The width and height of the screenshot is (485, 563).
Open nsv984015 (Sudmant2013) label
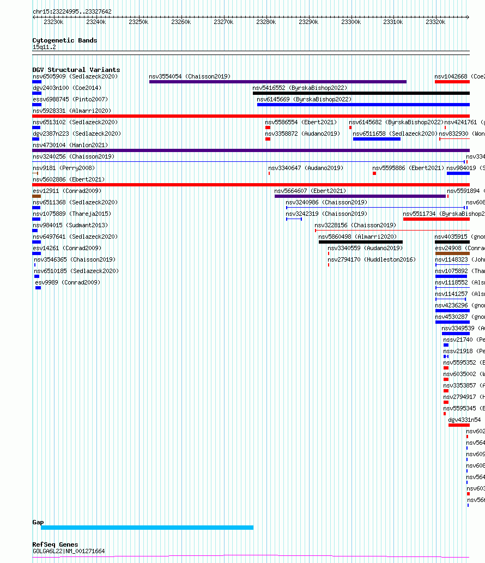click(x=70, y=226)
